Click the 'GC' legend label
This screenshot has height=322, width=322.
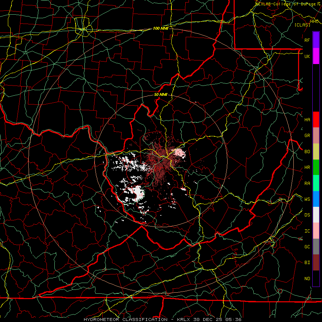[307, 247]
